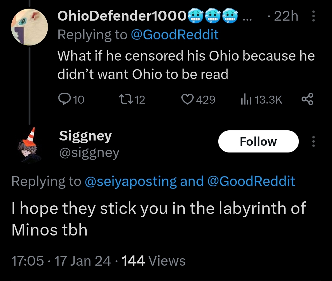Viewport: 332px width, 281px height.
Task: Open the @GoodReddit mention in Siggney's reply
Action: point(251,181)
